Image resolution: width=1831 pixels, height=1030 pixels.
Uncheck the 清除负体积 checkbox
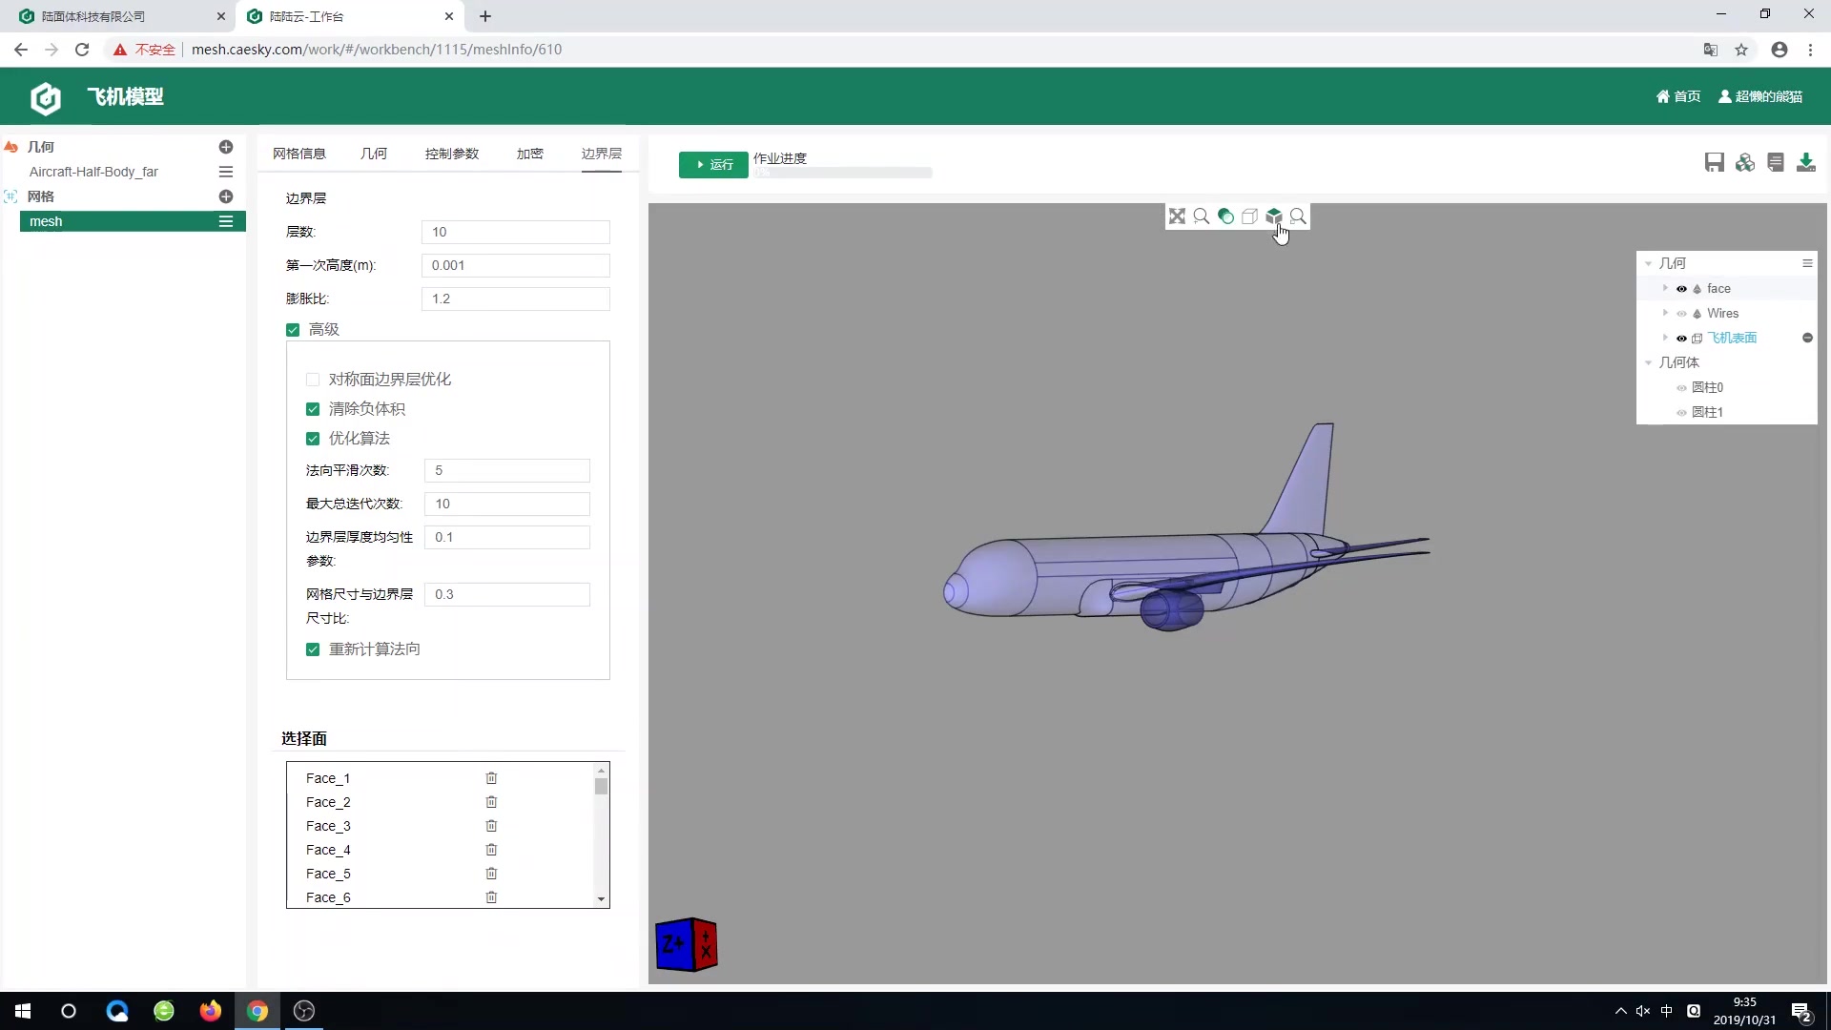313,409
